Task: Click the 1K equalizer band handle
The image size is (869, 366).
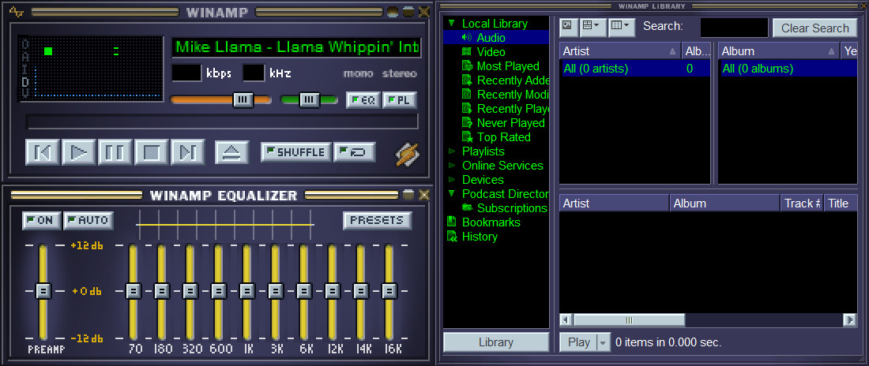Action: click(x=246, y=291)
